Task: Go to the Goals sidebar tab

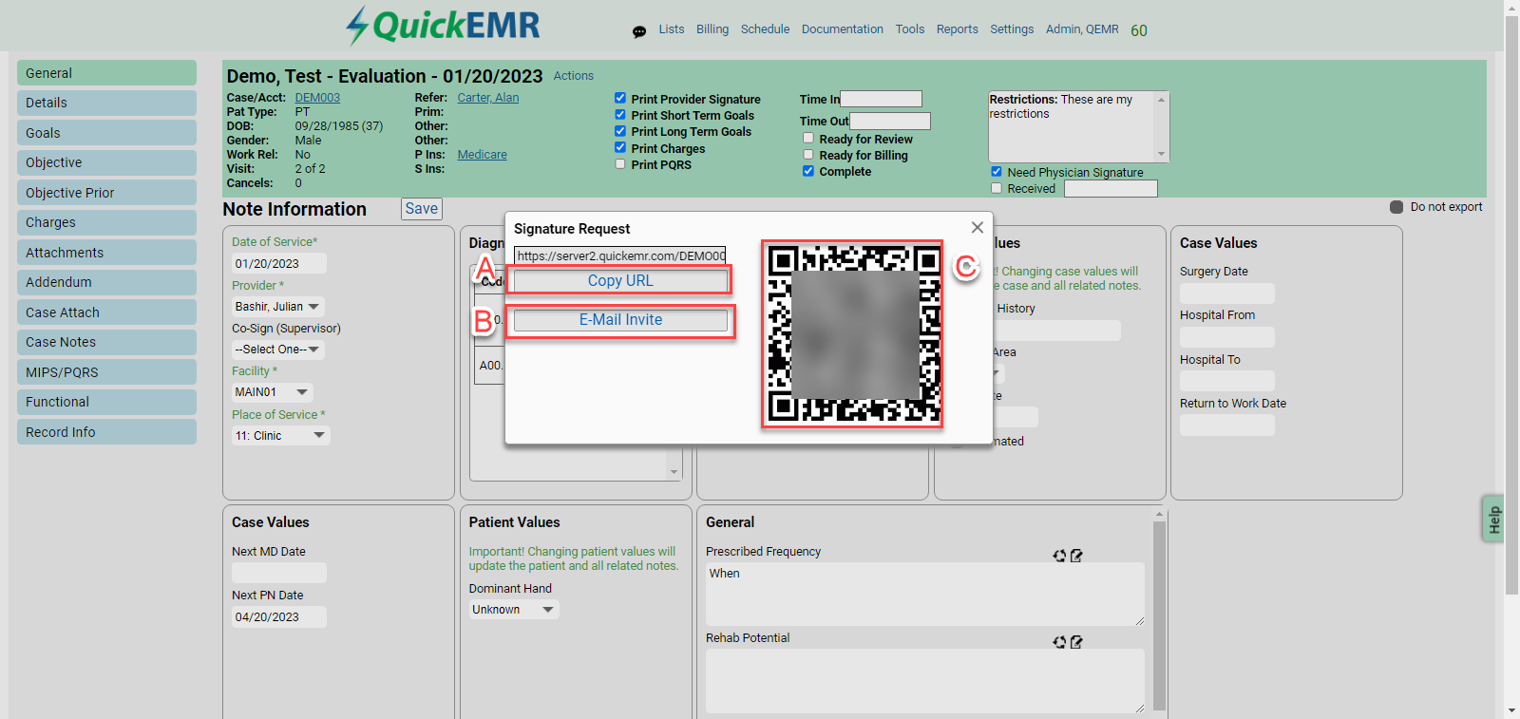Action: point(106,133)
